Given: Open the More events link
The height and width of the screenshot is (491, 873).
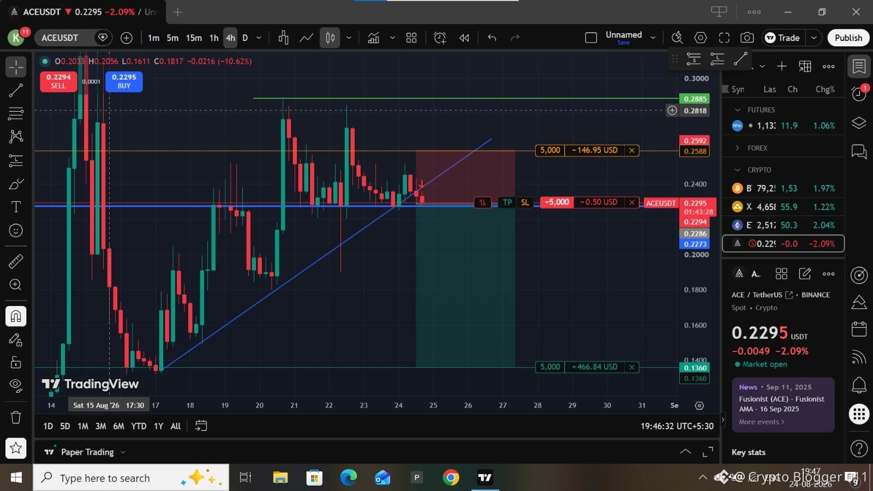Looking at the screenshot, I should (x=761, y=422).
